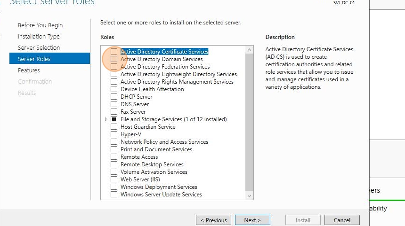Tick the DNS Server checkbox
The image size is (405, 226).
(114, 104)
